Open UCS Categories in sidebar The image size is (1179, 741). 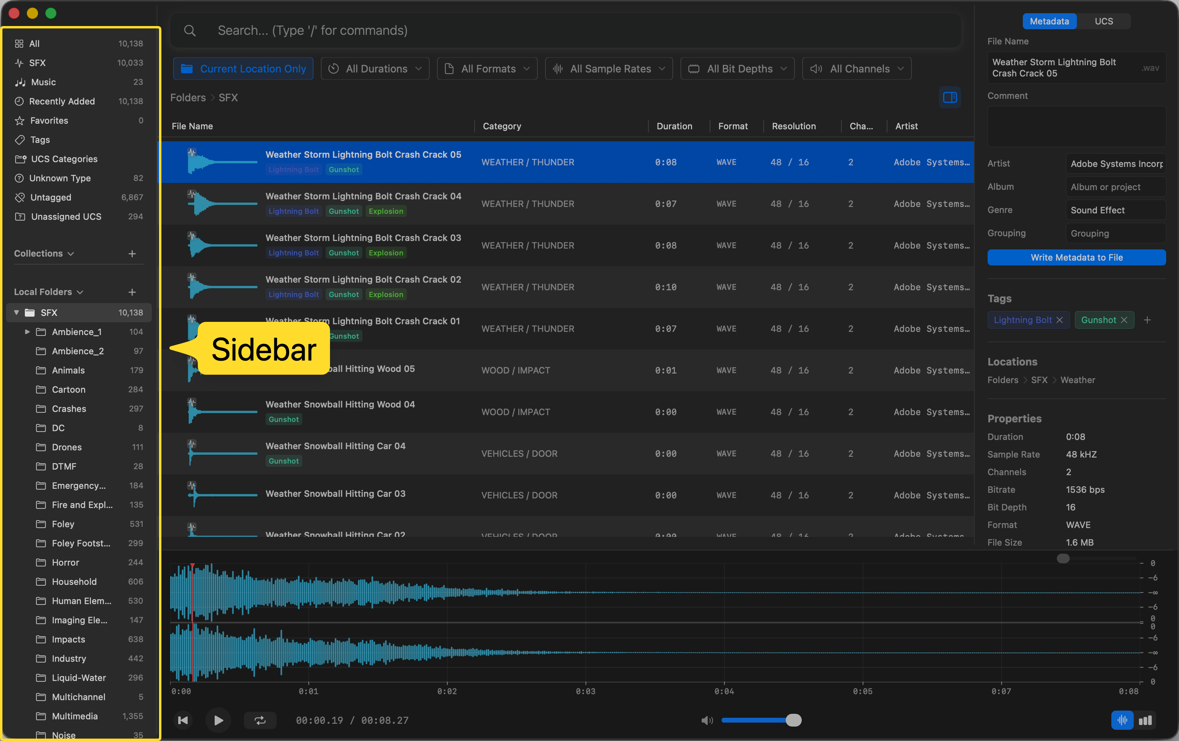point(78,159)
